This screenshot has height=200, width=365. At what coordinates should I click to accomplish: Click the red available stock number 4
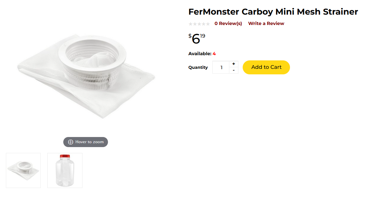(214, 54)
